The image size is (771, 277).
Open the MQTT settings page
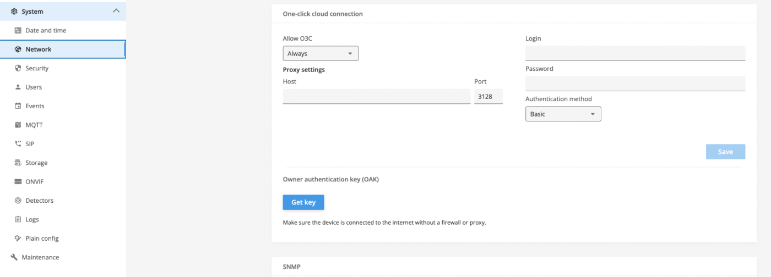coord(34,125)
